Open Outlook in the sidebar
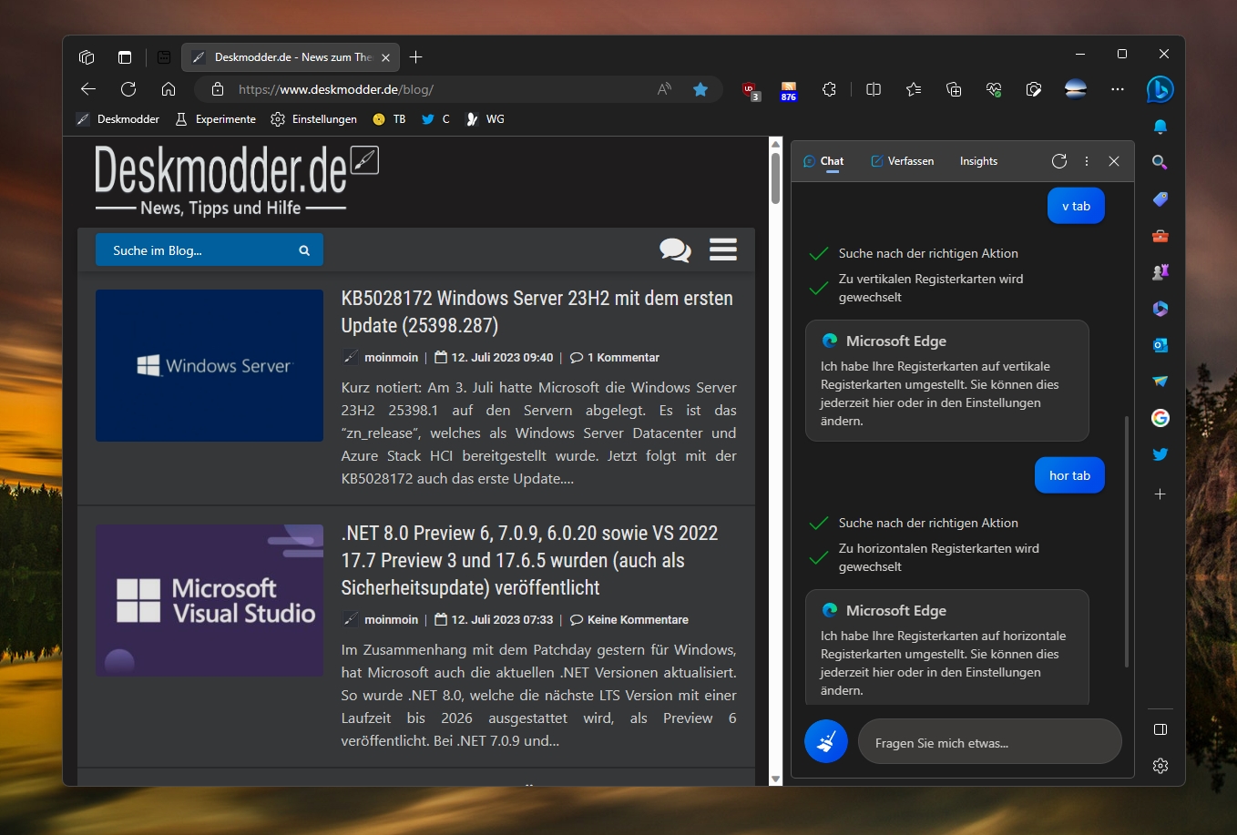Screen dimensions: 1237x835 [x=1160, y=345]
